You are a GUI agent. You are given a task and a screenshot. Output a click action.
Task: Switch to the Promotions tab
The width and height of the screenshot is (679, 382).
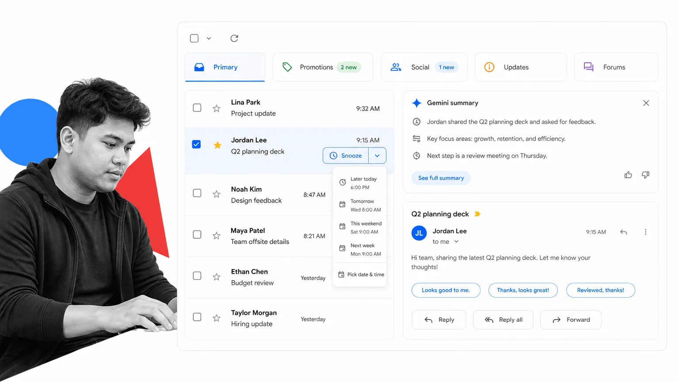(x=323, y=67)
